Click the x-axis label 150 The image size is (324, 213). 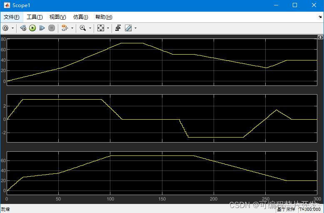[162, 199]
